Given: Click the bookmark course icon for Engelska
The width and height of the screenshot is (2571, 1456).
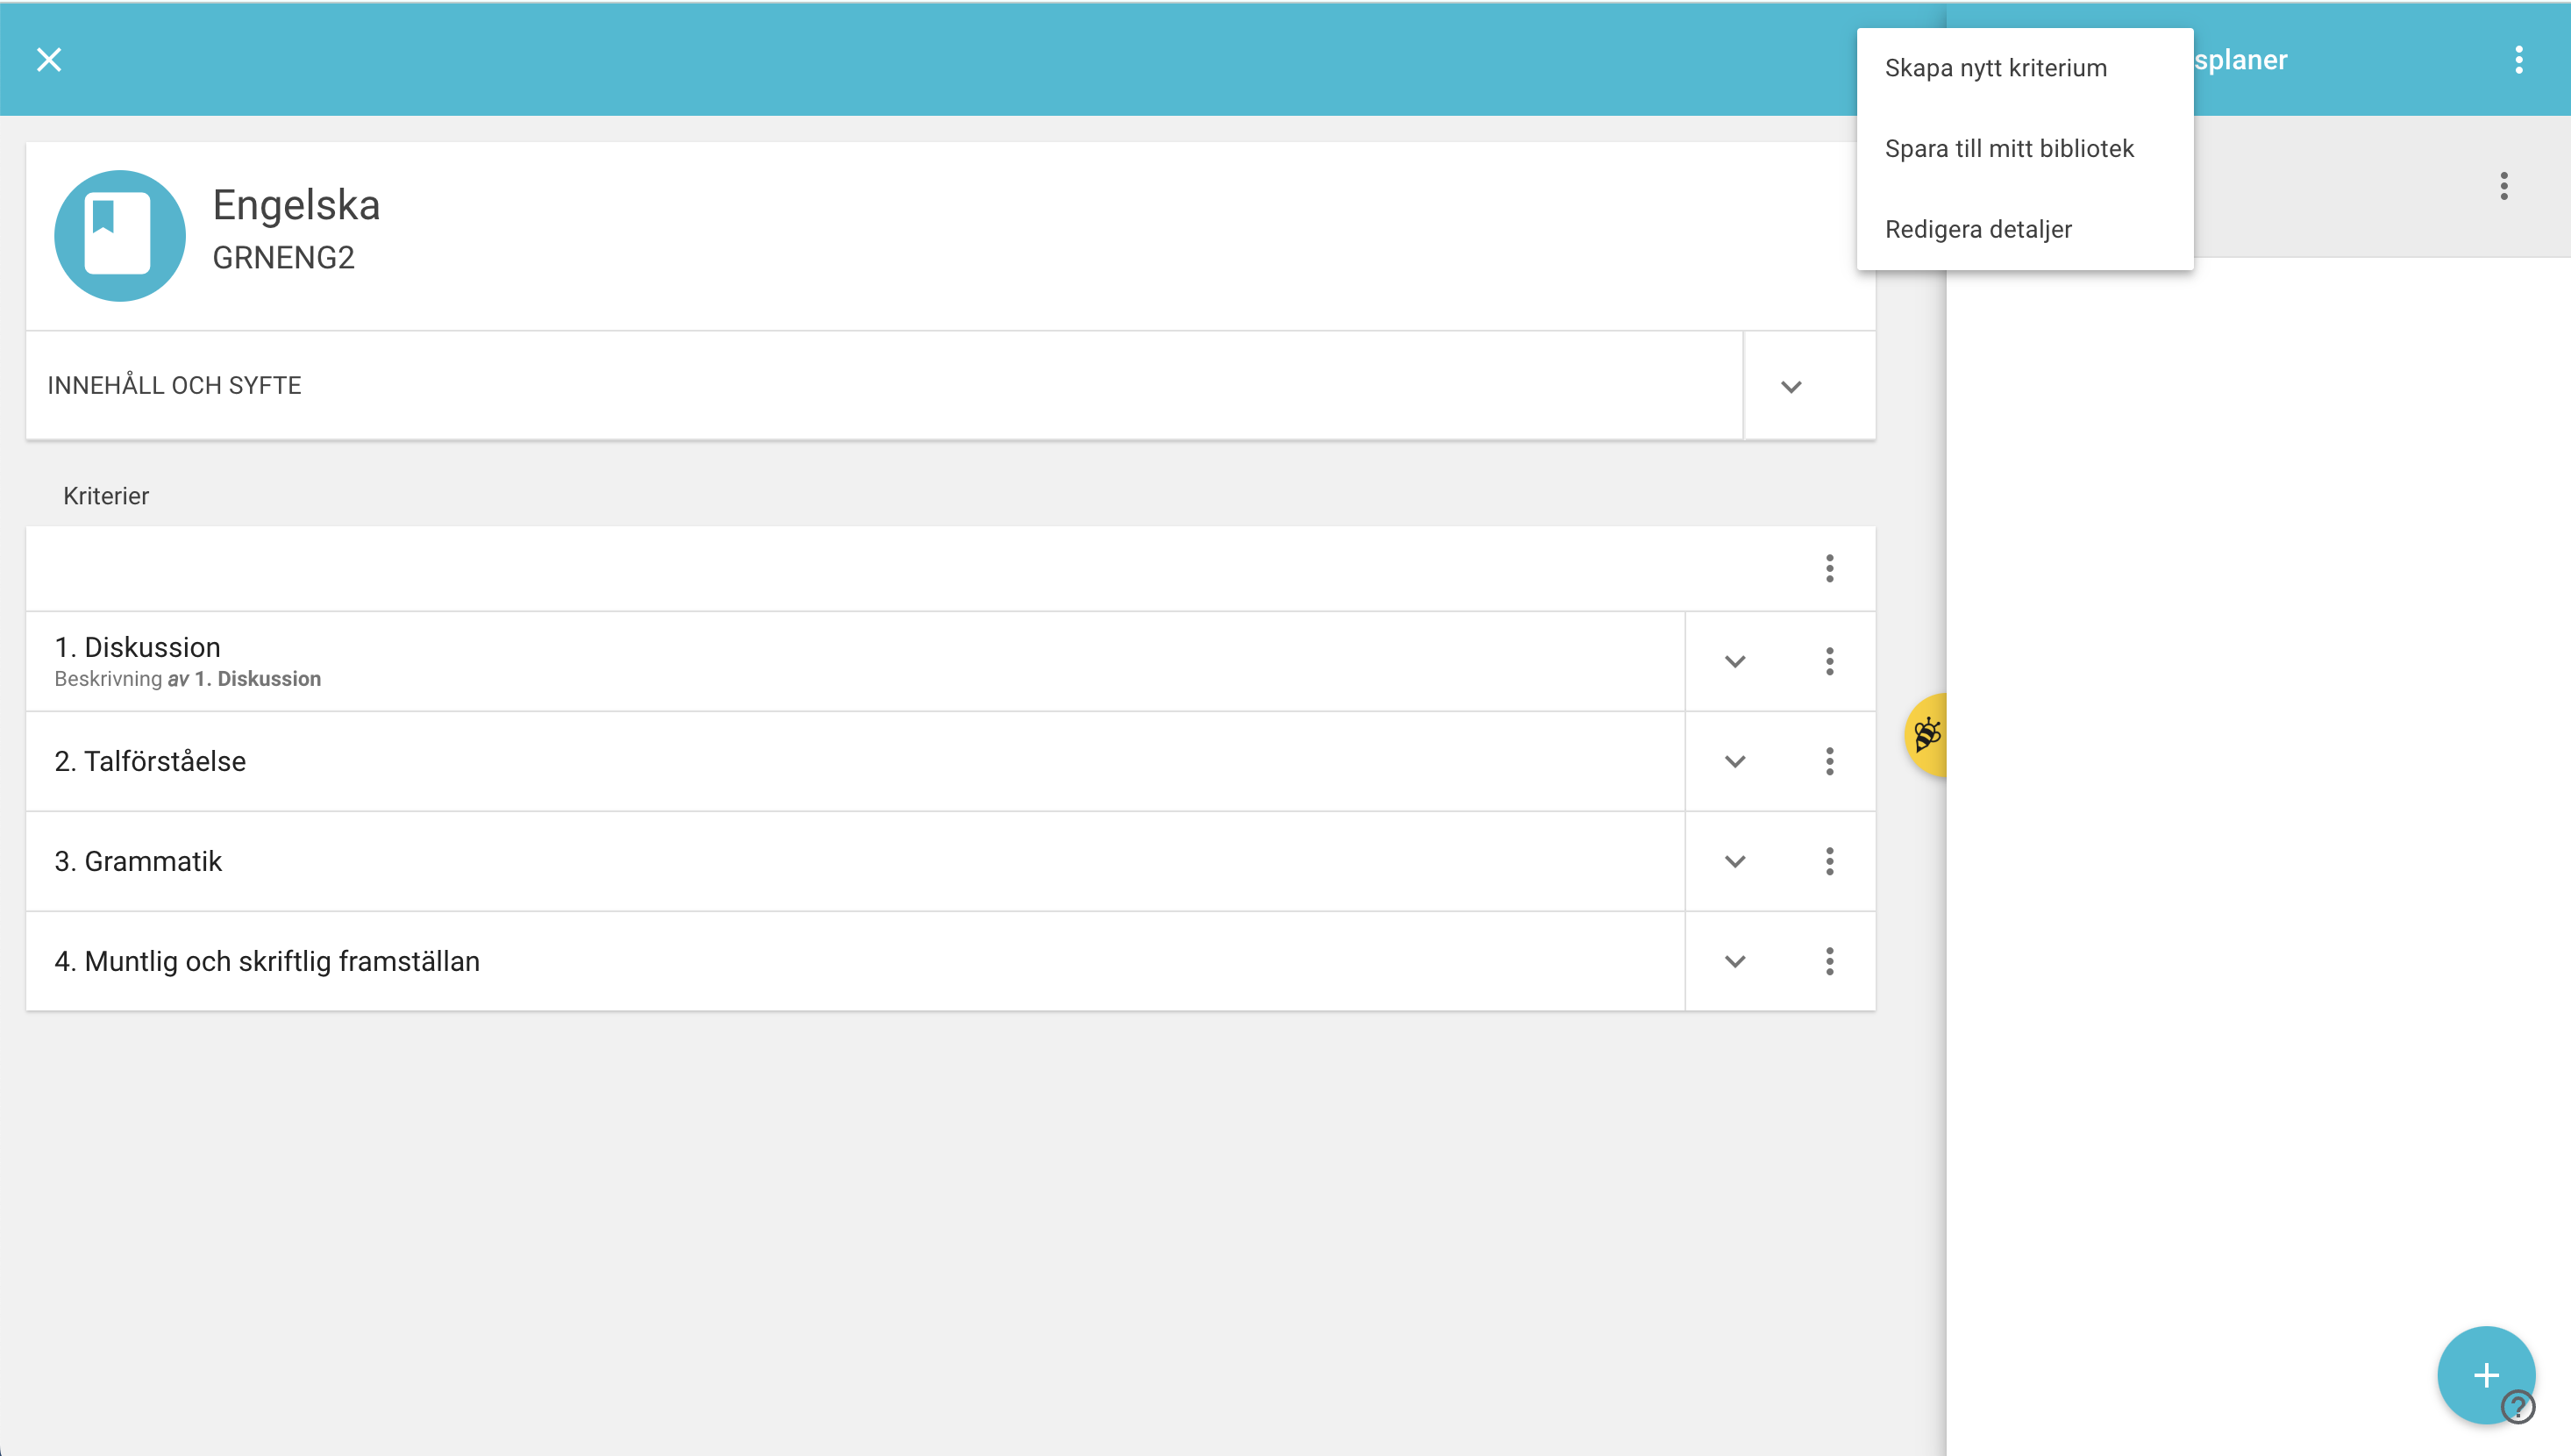Looking at the screenshot, I should coord(119,236).
